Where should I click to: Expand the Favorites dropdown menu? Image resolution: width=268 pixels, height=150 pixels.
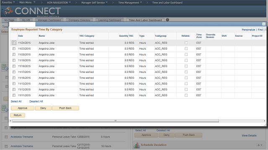[8, 2]
